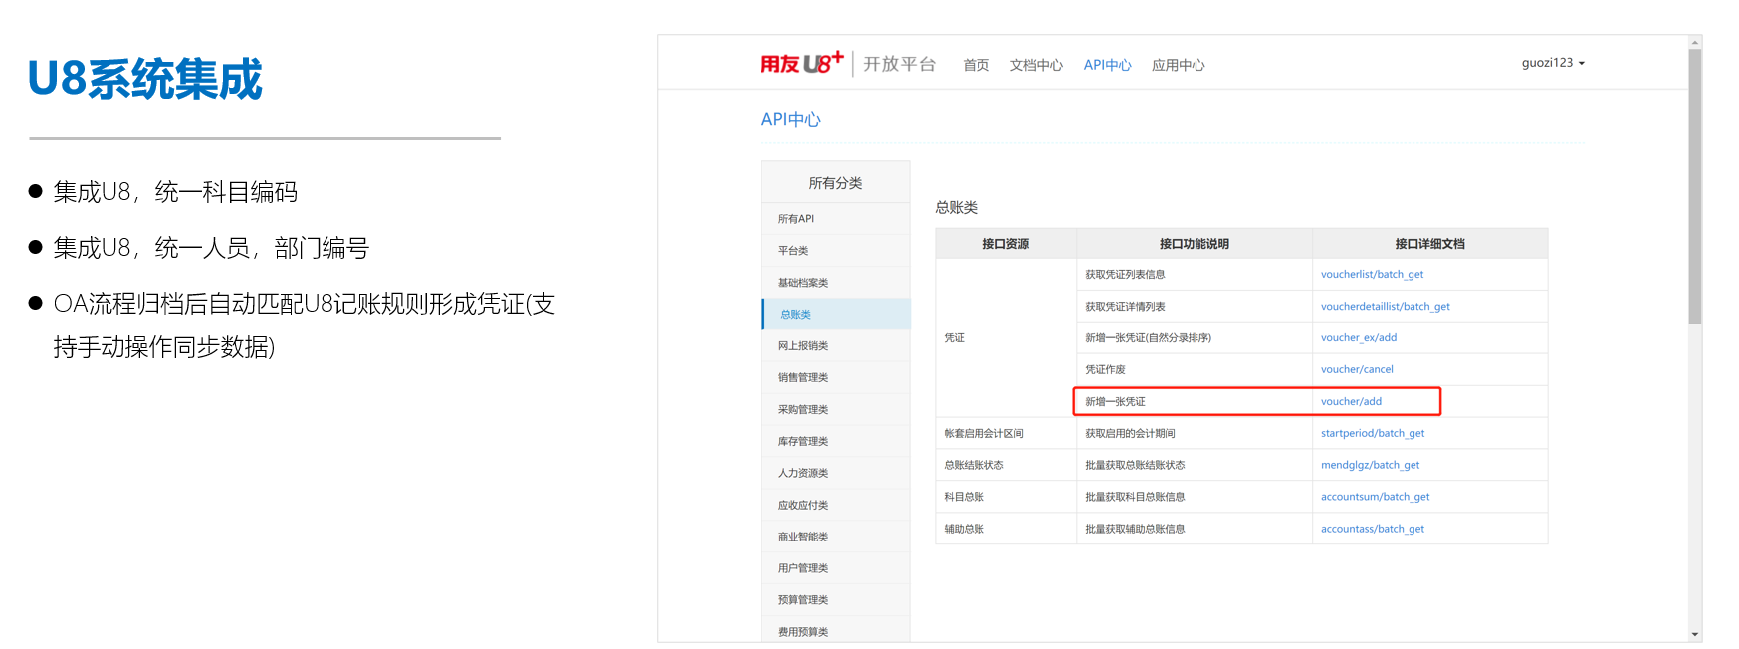Open 文档中心 in top navigation
The image size is (1739, 649).
tap(1036, 65)
